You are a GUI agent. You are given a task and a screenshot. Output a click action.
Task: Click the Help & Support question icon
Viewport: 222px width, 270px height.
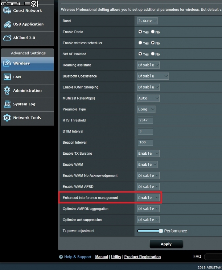coord(61,257)
